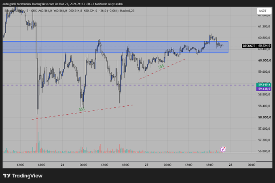Select the purple dashed horizontal line
This screenshot has width=275, height=183.
[128, 85]
